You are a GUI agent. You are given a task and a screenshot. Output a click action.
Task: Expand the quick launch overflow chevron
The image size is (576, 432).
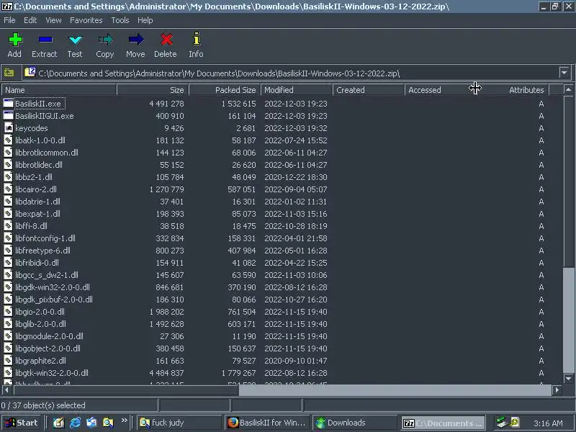[x=124, y=420]
